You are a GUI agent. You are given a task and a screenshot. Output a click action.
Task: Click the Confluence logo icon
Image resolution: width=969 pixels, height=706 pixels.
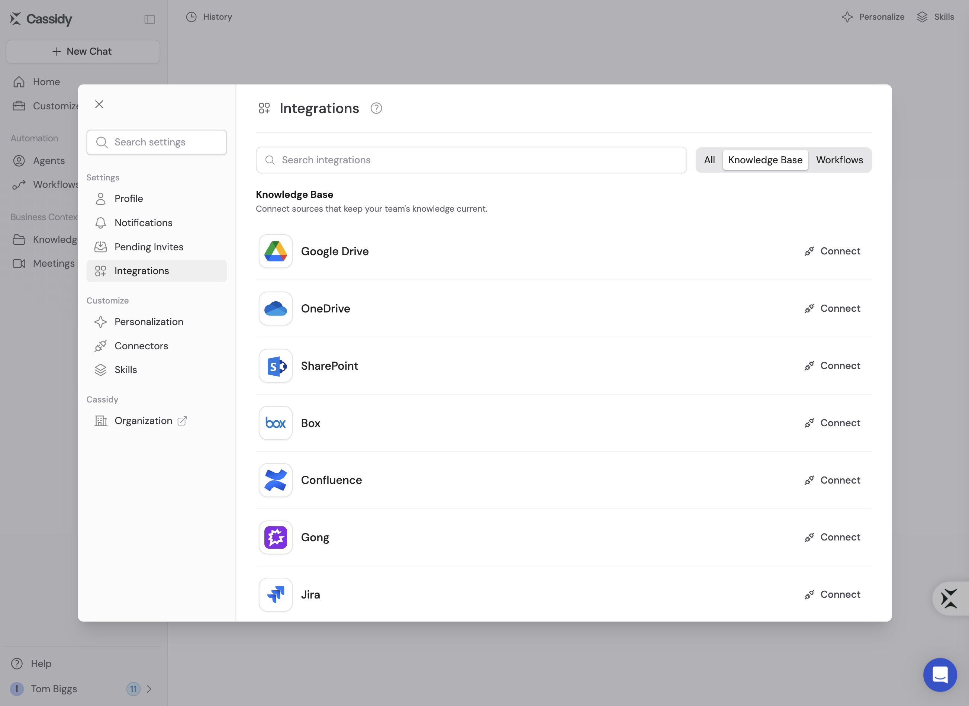276,480
